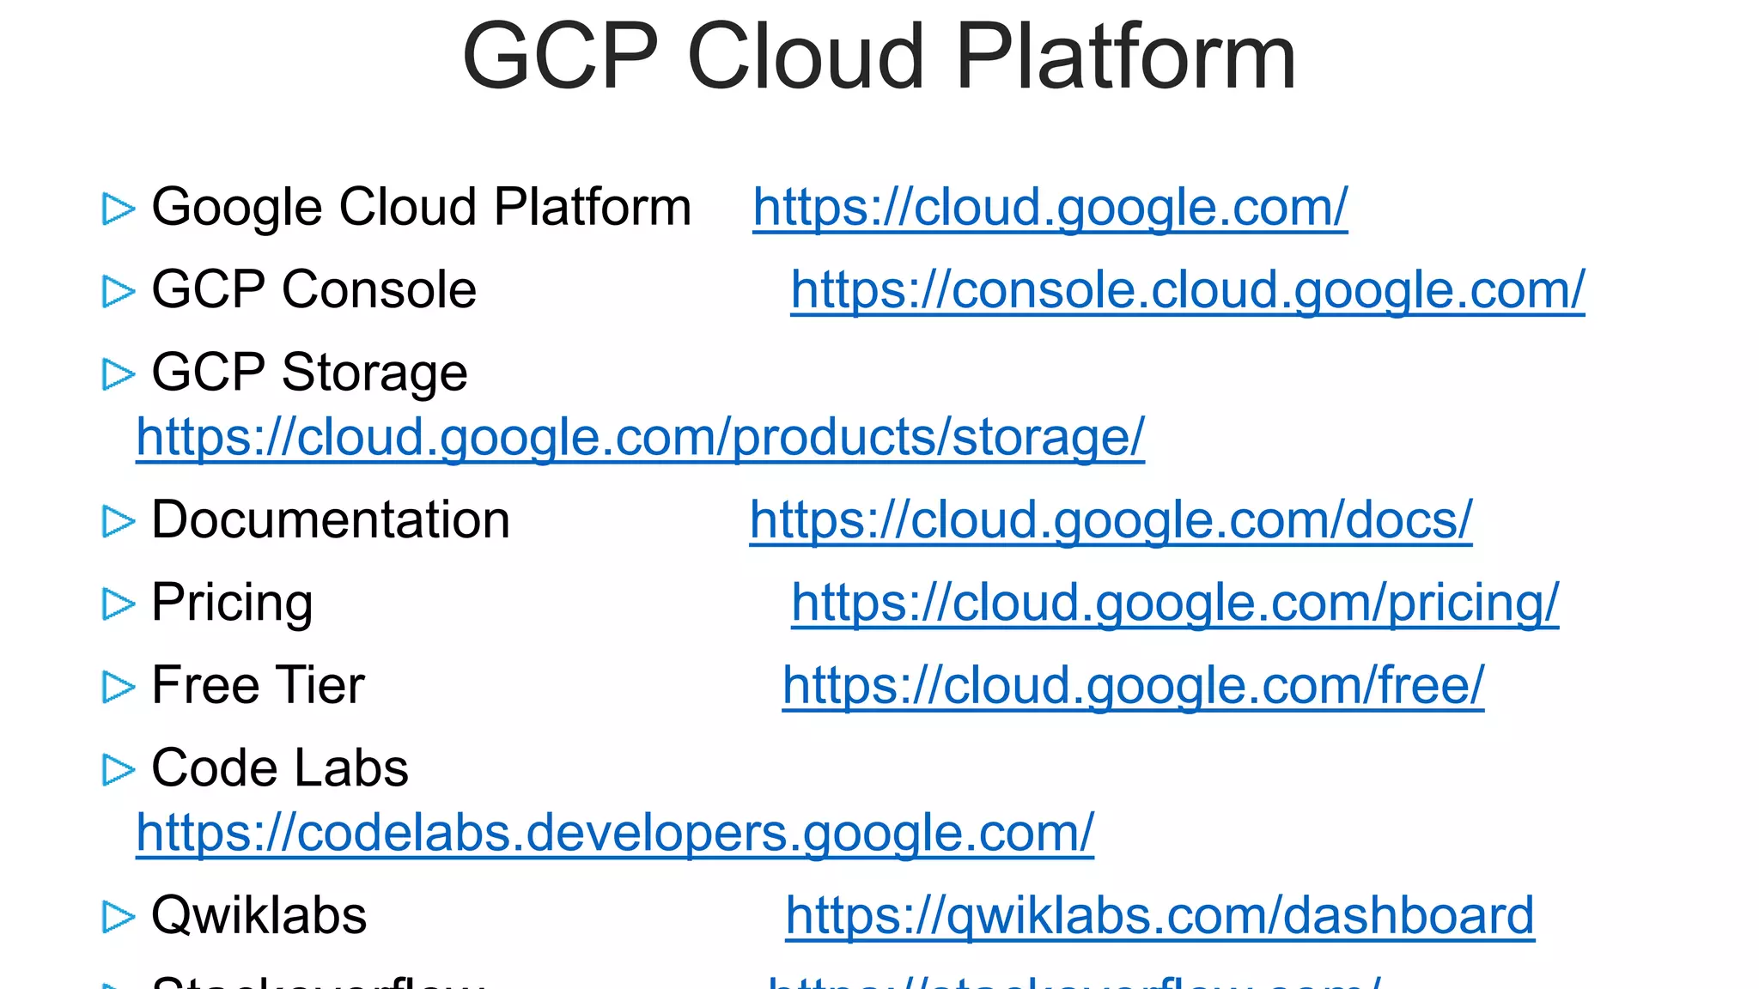Click the bullet arrow beside GCP Console
Screen dimensions: 1759x989
point(119,292)
